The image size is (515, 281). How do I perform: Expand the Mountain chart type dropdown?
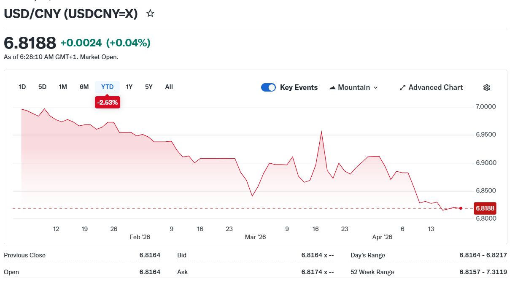tap(375, 88)
